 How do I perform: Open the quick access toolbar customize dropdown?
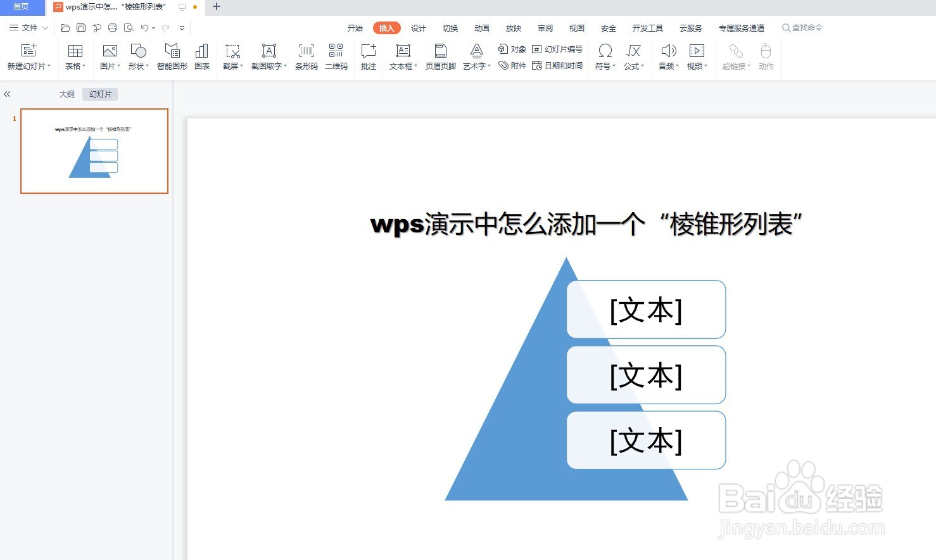[182, 28]
